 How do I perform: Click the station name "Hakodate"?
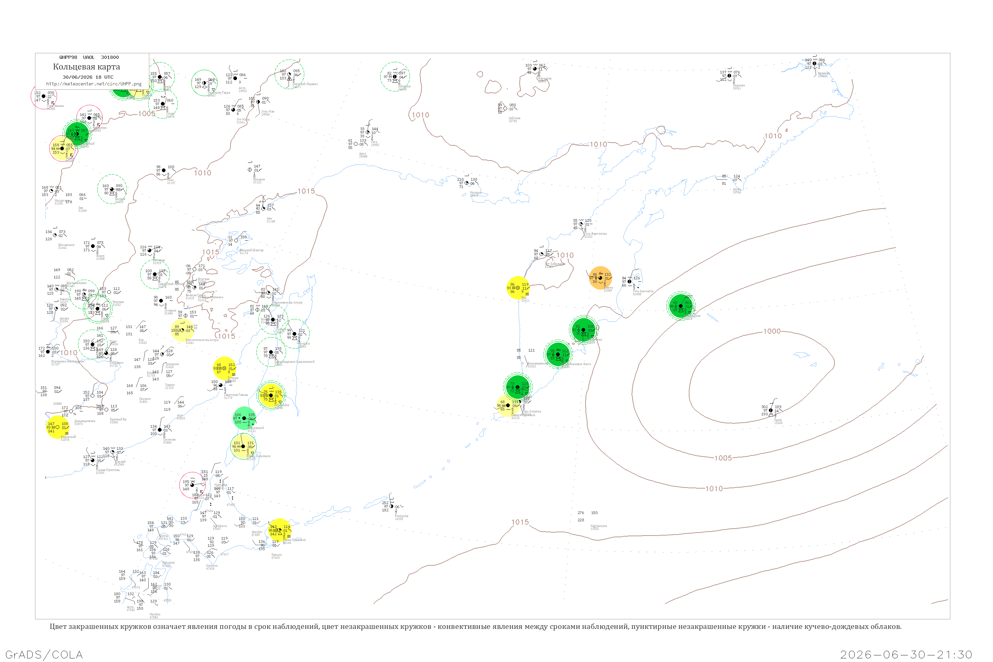[168, 563]
